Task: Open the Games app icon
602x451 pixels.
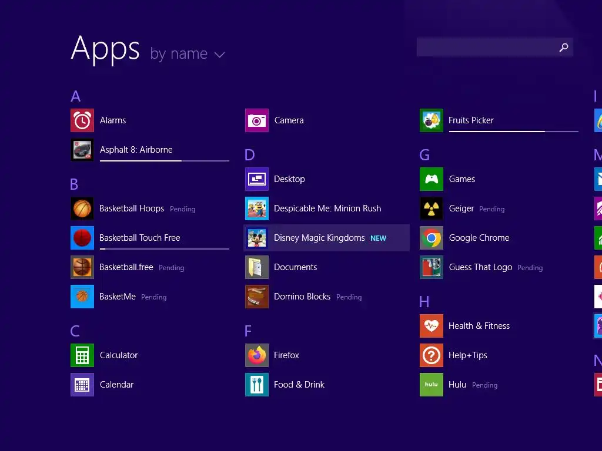Action: coord(432,179)
